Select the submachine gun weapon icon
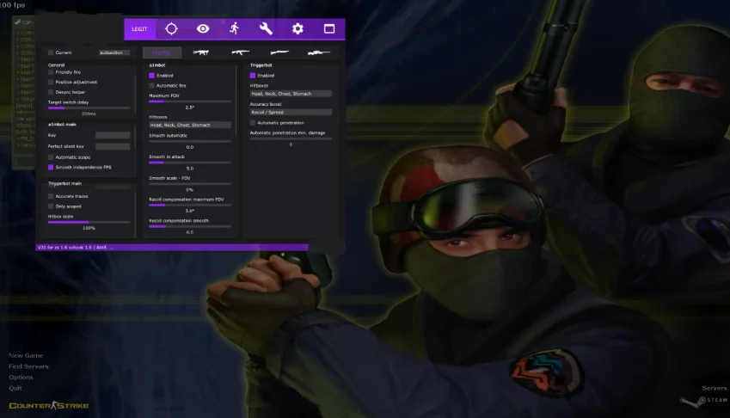 point(200,52)
